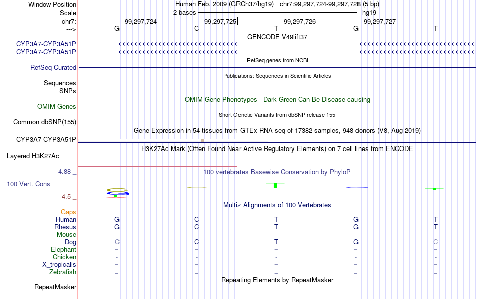
Task: Click the OMIM Gene Phenotypes track title
Action: click(x=277, y=100)
